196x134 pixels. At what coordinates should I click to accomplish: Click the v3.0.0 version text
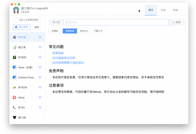pos(25,12)
